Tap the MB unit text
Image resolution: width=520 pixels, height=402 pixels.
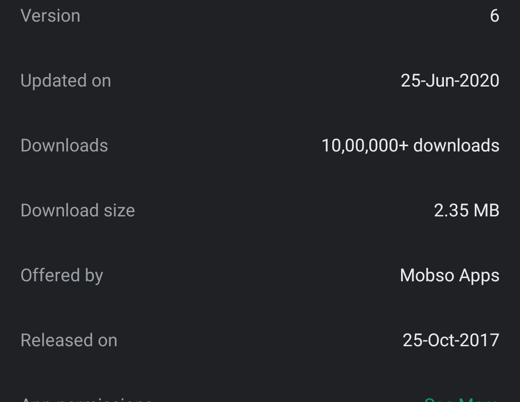(x=486, y=211)
